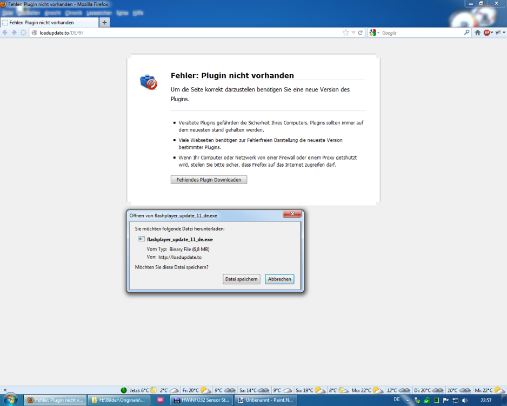Click the 'Sa: 14°C' forecast entry
The width and height of the screenshot is (507, 406).
254,390
